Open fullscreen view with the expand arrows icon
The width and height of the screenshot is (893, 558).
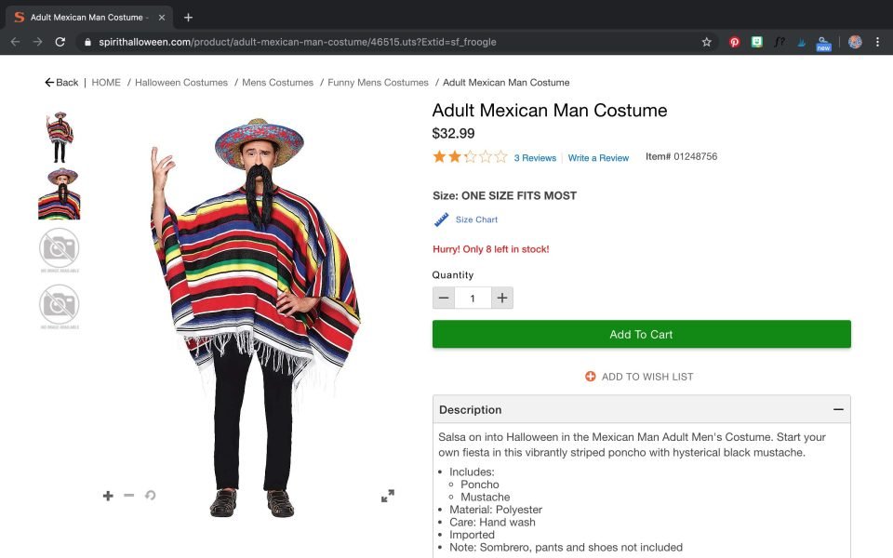point(388,496)
